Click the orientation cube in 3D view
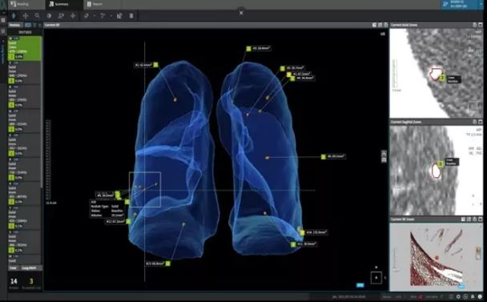This screenshot has width=487, height=302. coord(376,277)
